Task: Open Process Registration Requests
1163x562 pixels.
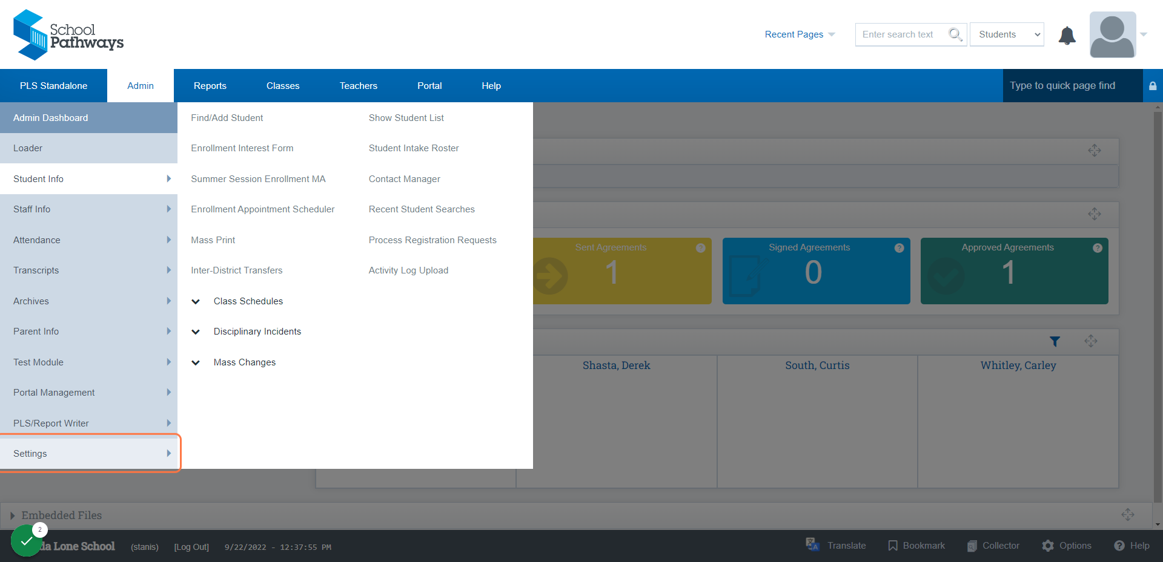Action: [x=432, y=240]
